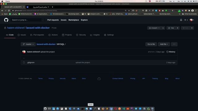
Task: Open Pull requests in top navigation
Action: [53, 20]
